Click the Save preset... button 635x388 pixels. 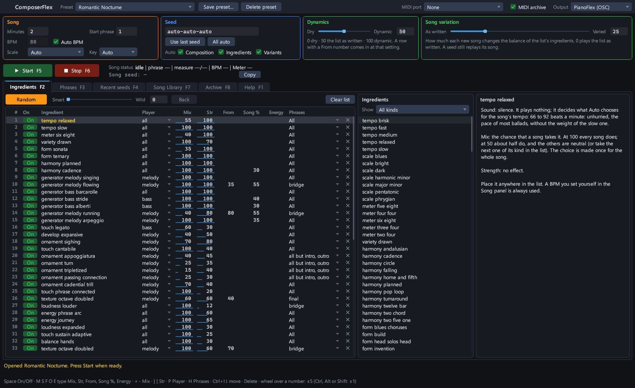219,7
